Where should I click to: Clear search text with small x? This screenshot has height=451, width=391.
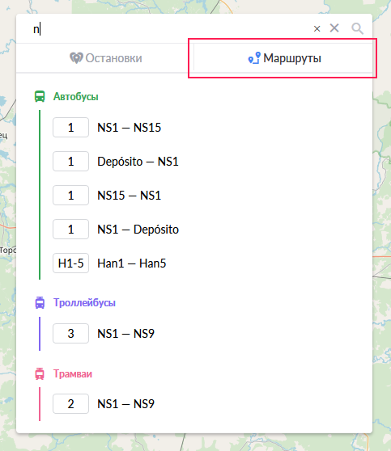[x=317, y=29]
